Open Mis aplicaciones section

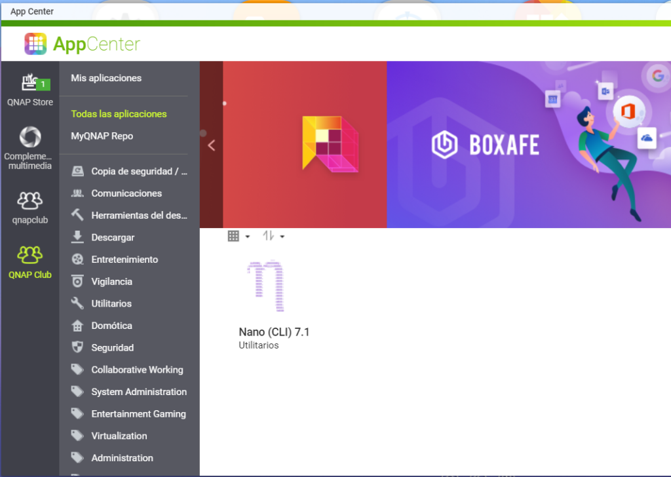coord(106,78)
